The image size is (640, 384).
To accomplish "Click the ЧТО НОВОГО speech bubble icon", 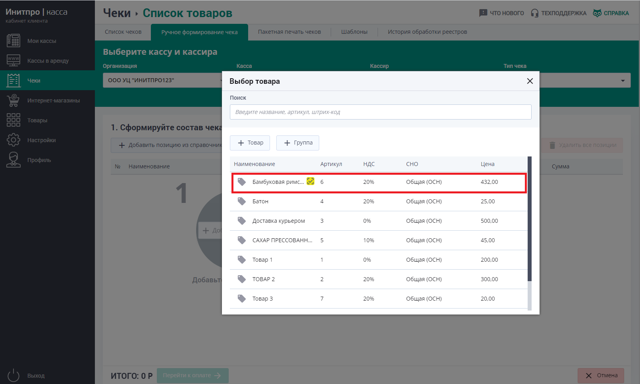I will [483, 13].
